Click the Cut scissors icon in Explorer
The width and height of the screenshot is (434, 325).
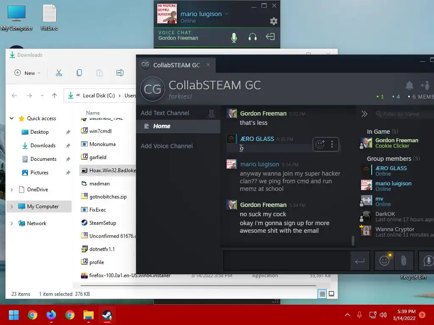(x=58, y=73)
